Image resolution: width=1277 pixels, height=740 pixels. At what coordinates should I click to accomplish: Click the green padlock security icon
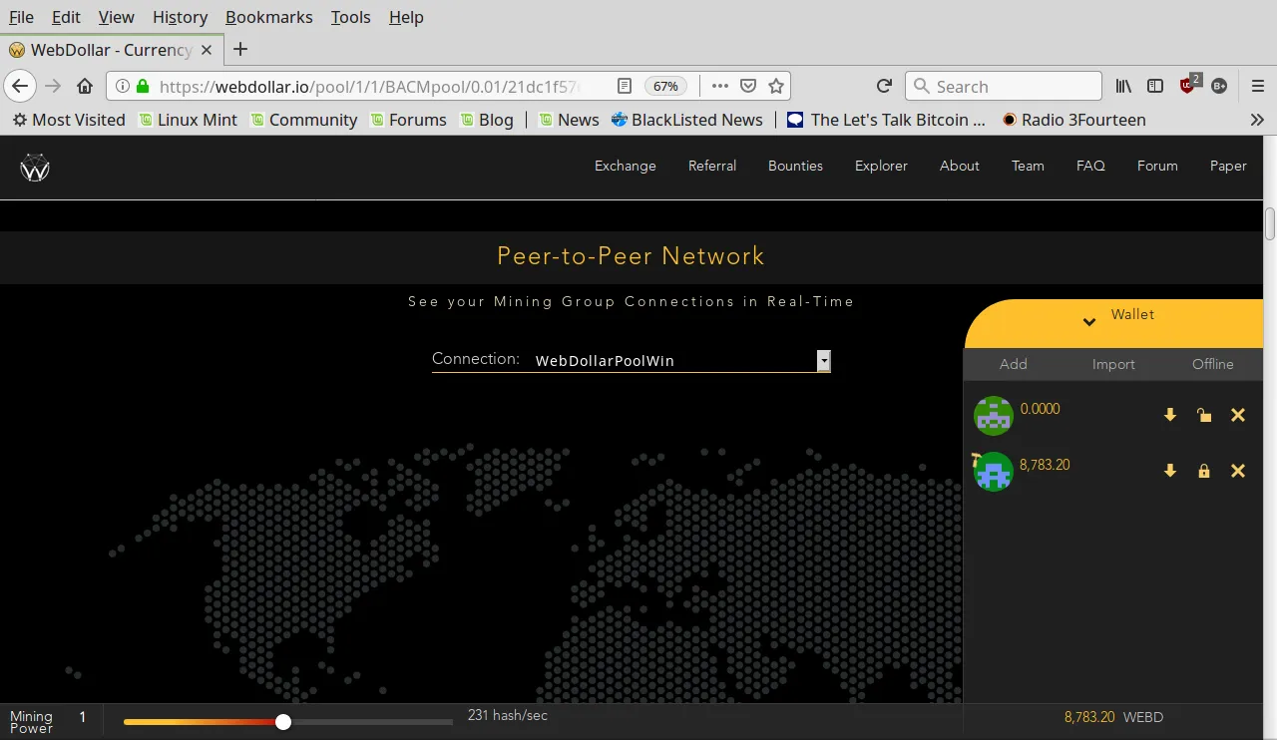coord(143,86)
